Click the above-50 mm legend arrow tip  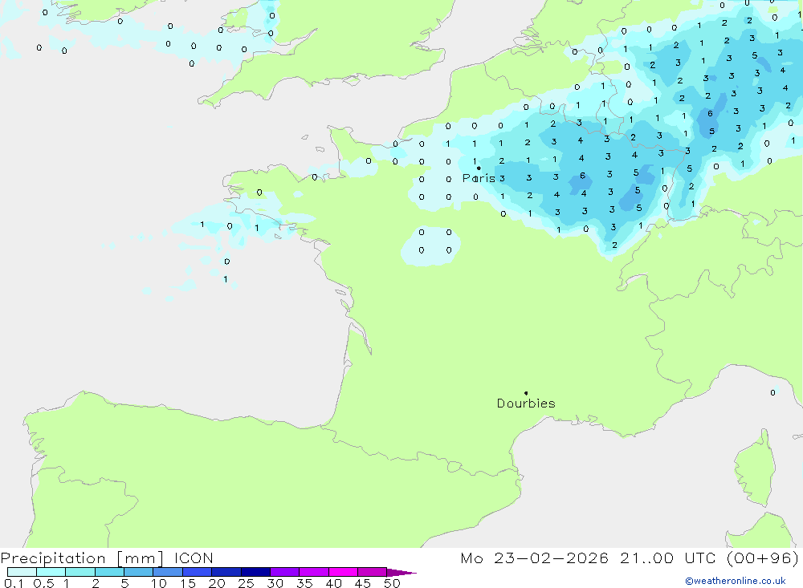pyautogui.click(x=402, y=573)
